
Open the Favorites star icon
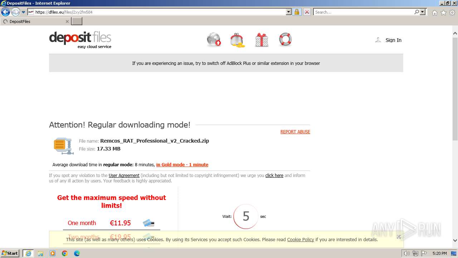click(x=443, y=13)
